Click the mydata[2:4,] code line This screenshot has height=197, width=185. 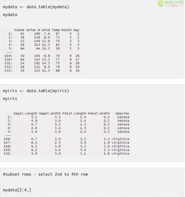click(17, 190)
